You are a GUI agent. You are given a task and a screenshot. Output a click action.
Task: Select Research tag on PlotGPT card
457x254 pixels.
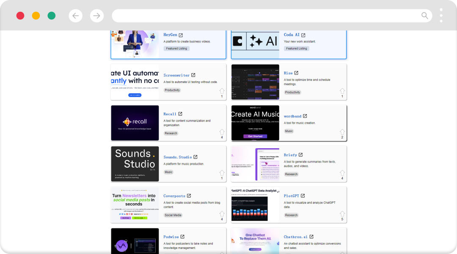pyautogui.click(x=291, y=215)
